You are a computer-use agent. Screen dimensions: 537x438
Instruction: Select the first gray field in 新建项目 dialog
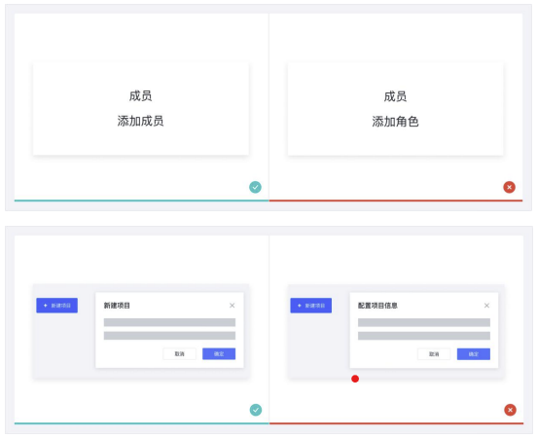(169, 322)
